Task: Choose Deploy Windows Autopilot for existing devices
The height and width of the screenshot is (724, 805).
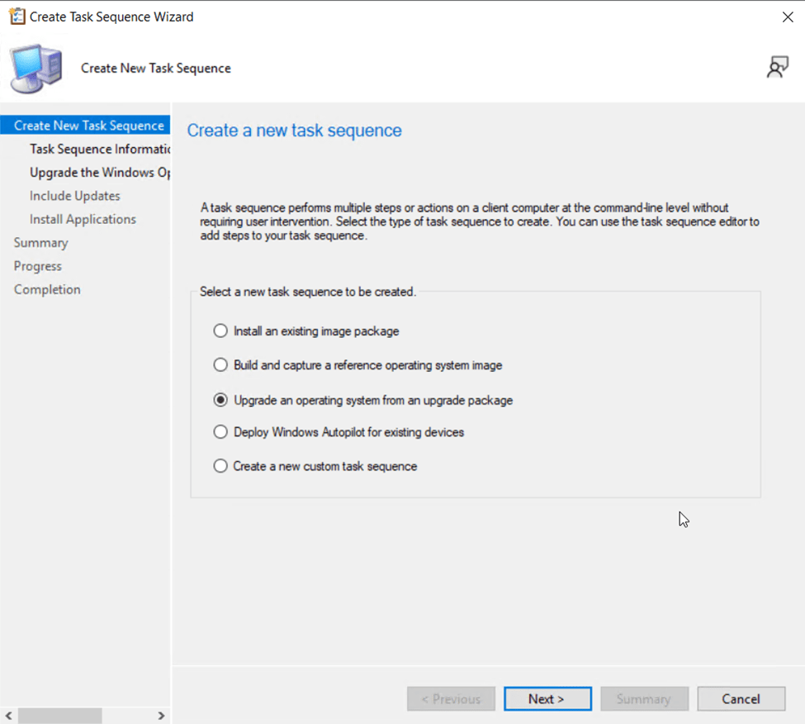Action: 220,432
